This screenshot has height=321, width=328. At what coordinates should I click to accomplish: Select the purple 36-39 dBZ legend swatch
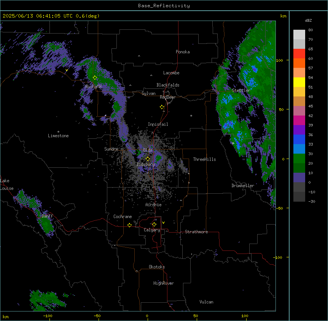pyautogui.click(x=299, y=130)
